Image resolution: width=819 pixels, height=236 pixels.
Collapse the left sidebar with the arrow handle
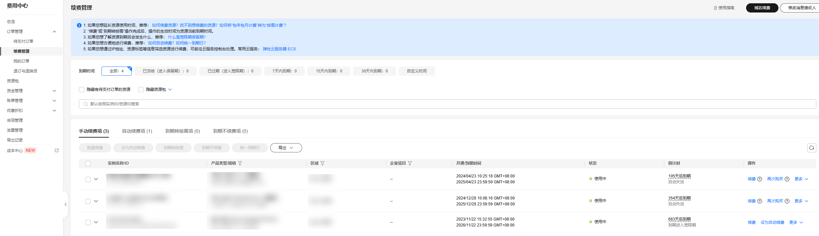(x=66, y=204)
